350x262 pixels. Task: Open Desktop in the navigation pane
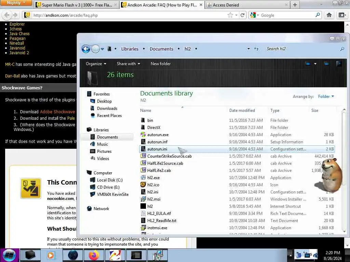click(x=104, y=101)
